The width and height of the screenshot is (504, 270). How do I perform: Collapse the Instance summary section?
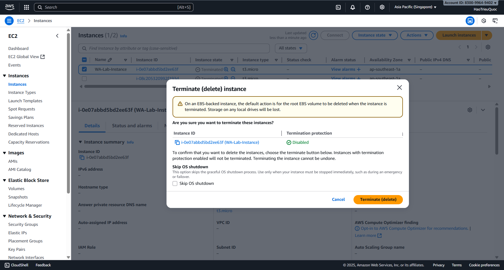coord(80,142)
